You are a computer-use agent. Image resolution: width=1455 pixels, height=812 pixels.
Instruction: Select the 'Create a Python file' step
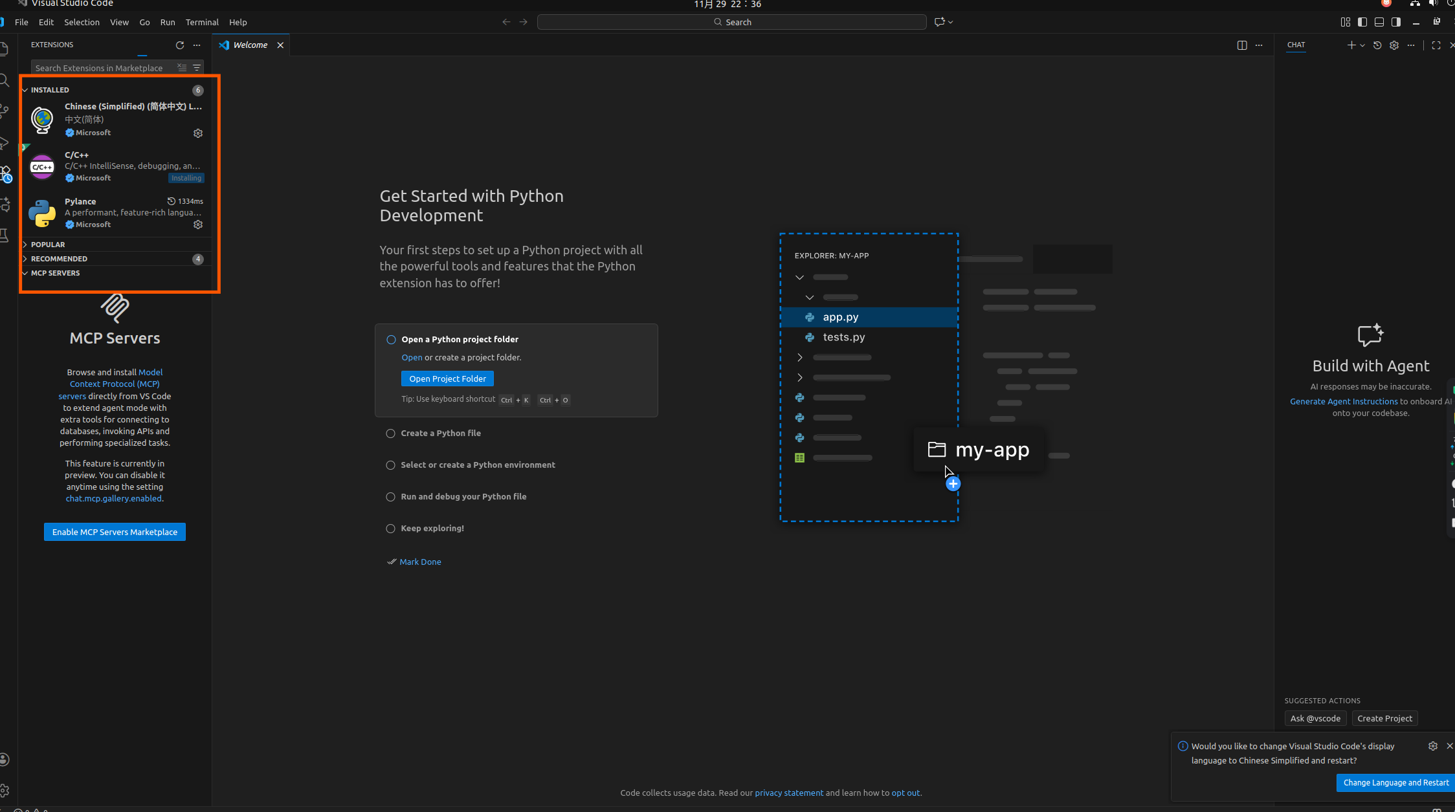pos(440,433)
